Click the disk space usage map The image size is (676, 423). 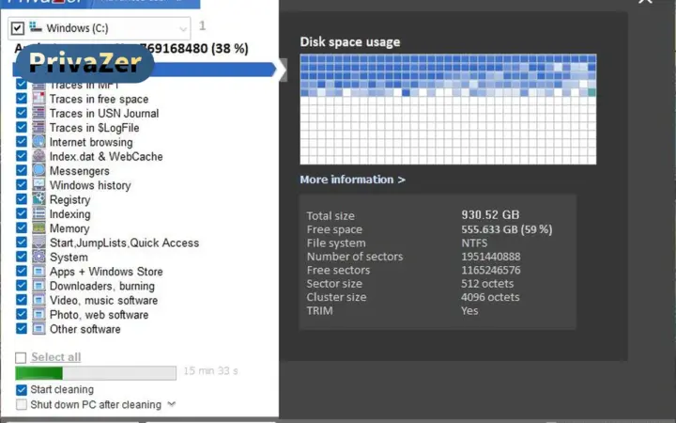(x=448, y=109)
